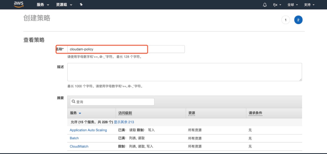This screenshot has width=327, height=154.
Task: Open the 服务 services menu
Action: point(43,5)
